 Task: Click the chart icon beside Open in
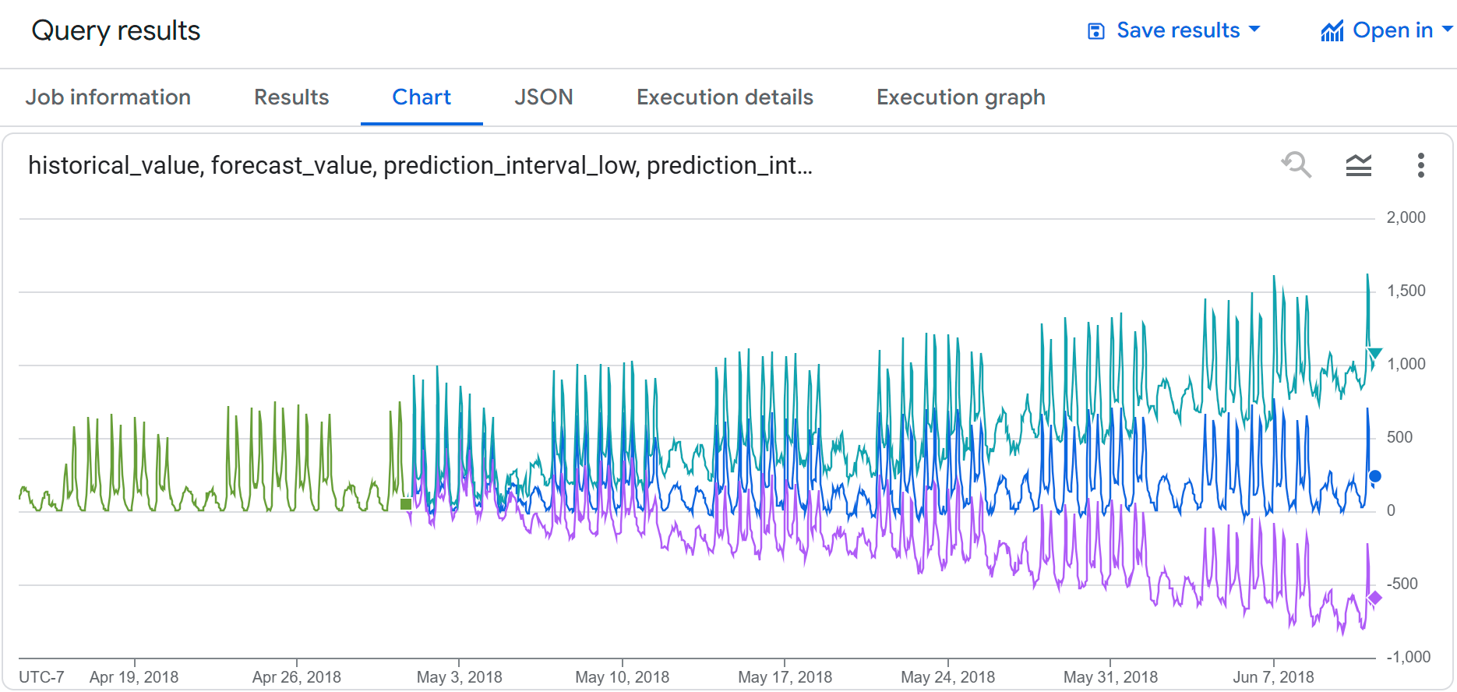click(1332, 31)
